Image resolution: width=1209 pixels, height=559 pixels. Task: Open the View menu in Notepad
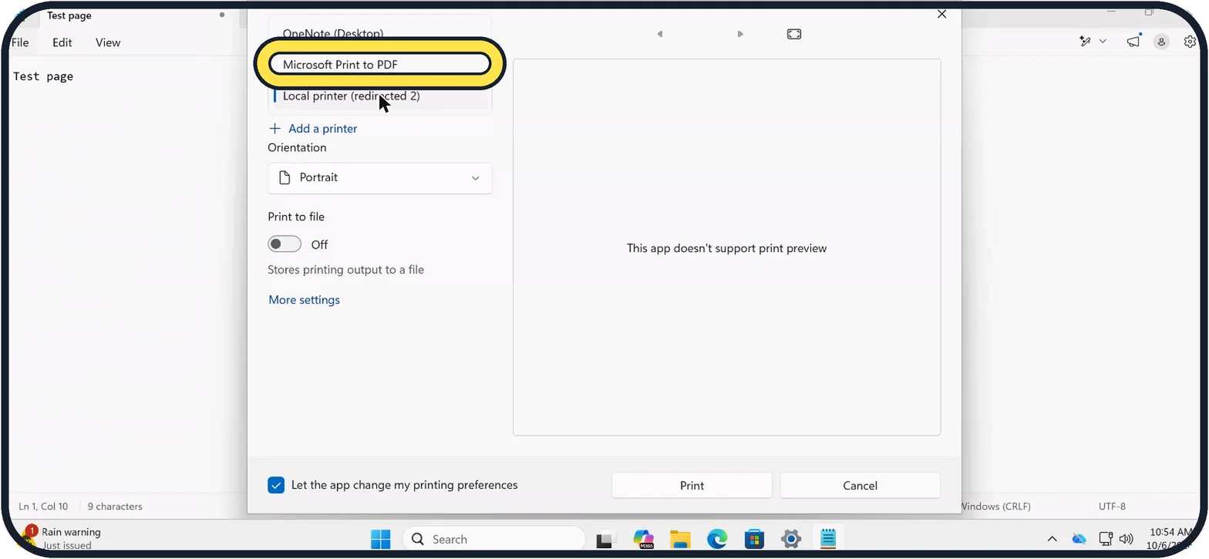(108, 42)
